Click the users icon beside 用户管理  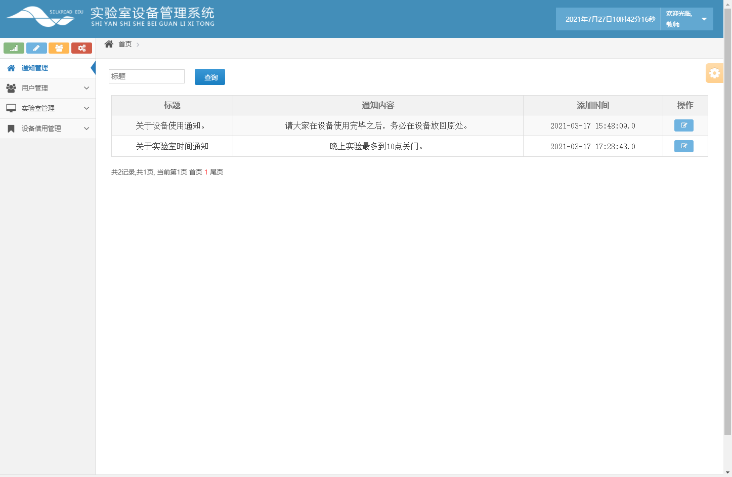pos(11,88)
